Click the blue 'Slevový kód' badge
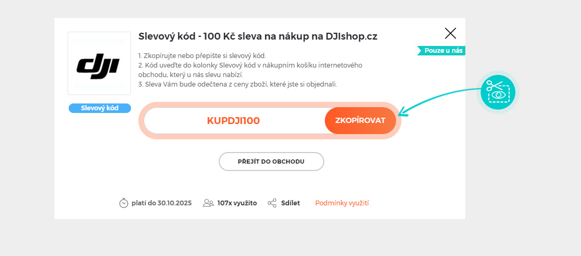The height and width of the screenshot is (256, 581). [99, 108]
